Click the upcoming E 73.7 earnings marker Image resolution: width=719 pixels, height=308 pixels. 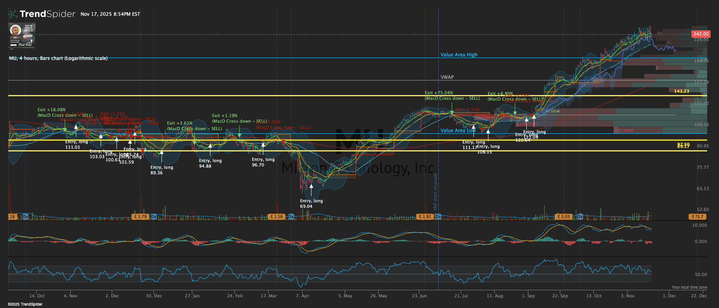point(697,217)
